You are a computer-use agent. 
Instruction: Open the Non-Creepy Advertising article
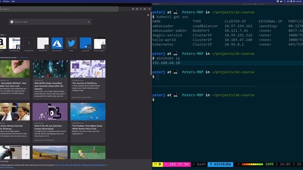(50, 123)
